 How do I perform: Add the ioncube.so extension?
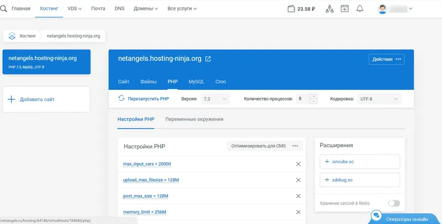[x=360, y=162]
